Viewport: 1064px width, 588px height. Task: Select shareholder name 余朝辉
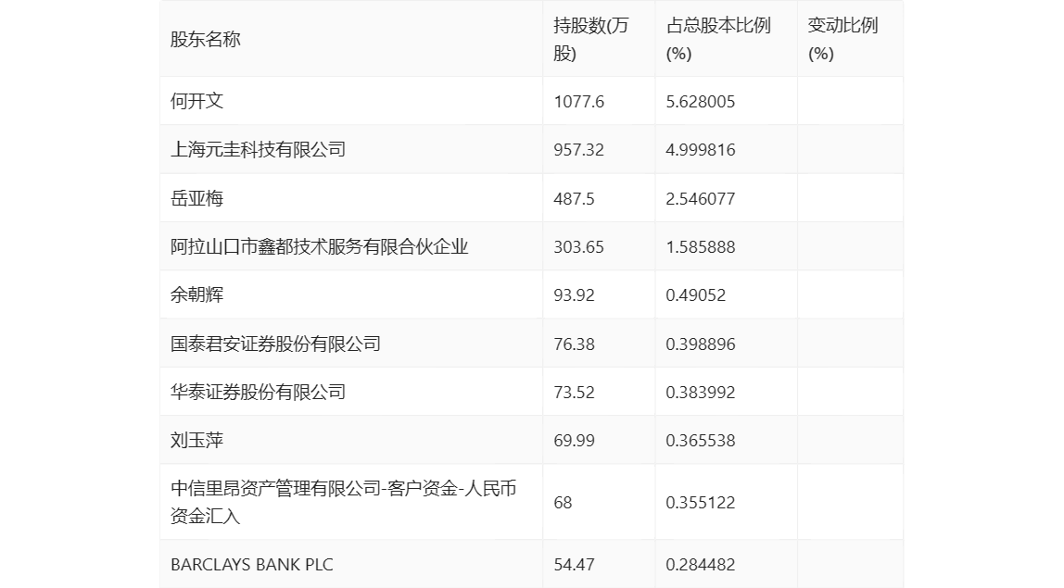click(196, 294)
